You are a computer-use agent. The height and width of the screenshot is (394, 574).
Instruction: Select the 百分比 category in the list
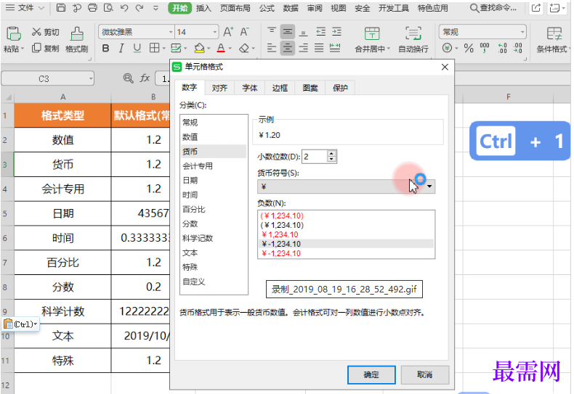(193, 209)
